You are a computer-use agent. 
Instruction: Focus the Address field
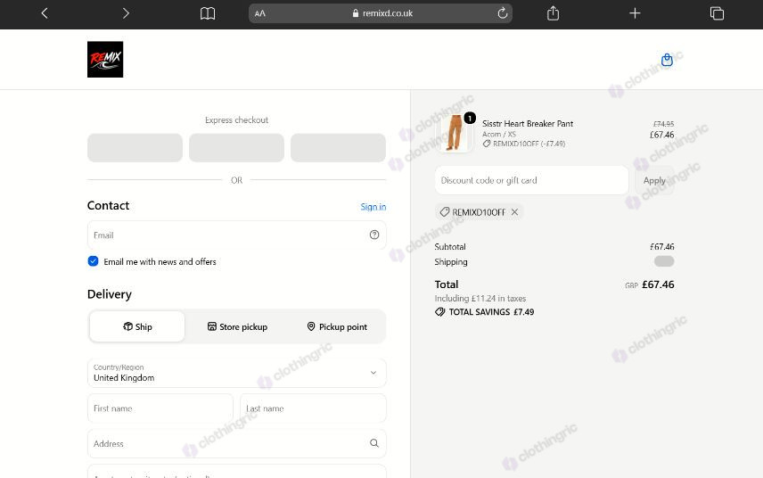(237, 443)
